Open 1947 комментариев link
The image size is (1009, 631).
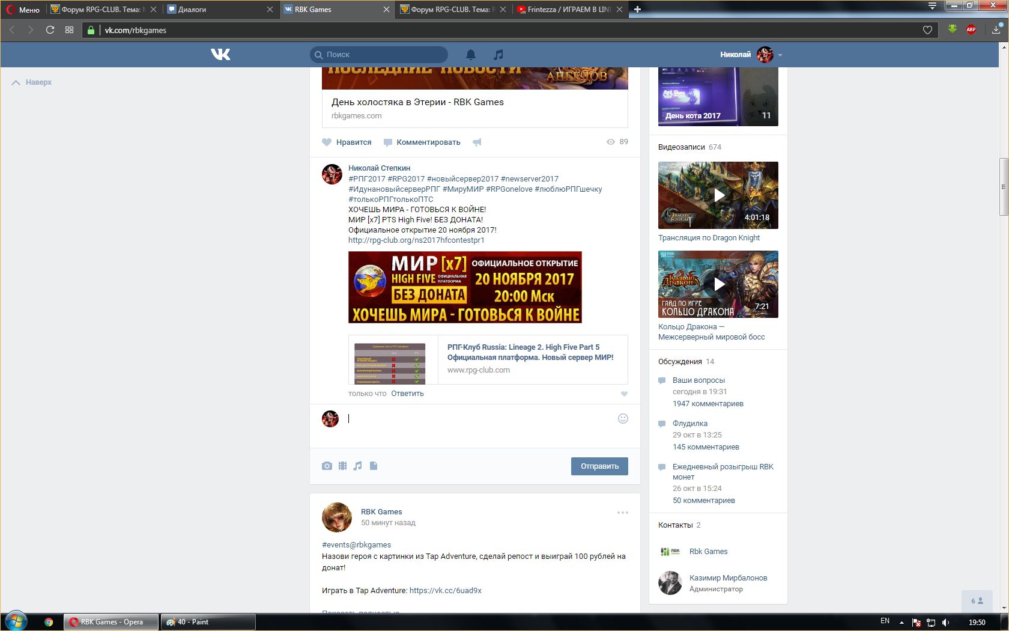click(x=708, y=404)
